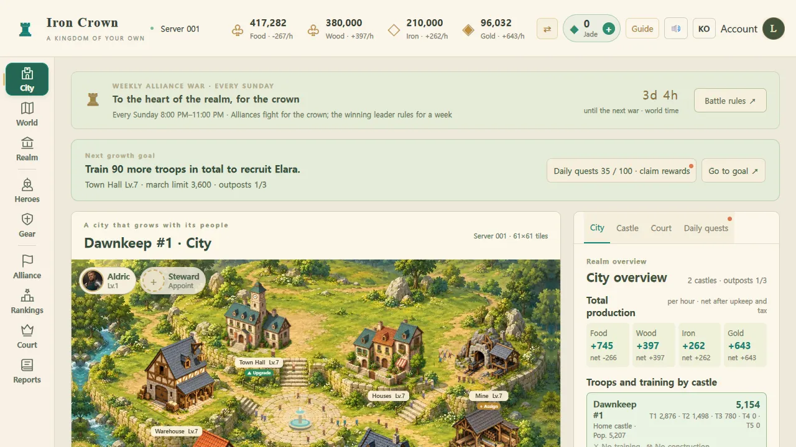Click the Food +745 production card
This screenshot has height=447, width=796.
(608, 345)
